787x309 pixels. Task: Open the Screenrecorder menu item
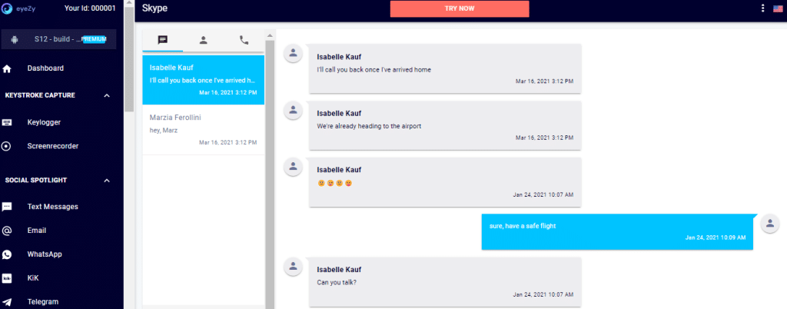pyautogui.click(x=53, y=147)
